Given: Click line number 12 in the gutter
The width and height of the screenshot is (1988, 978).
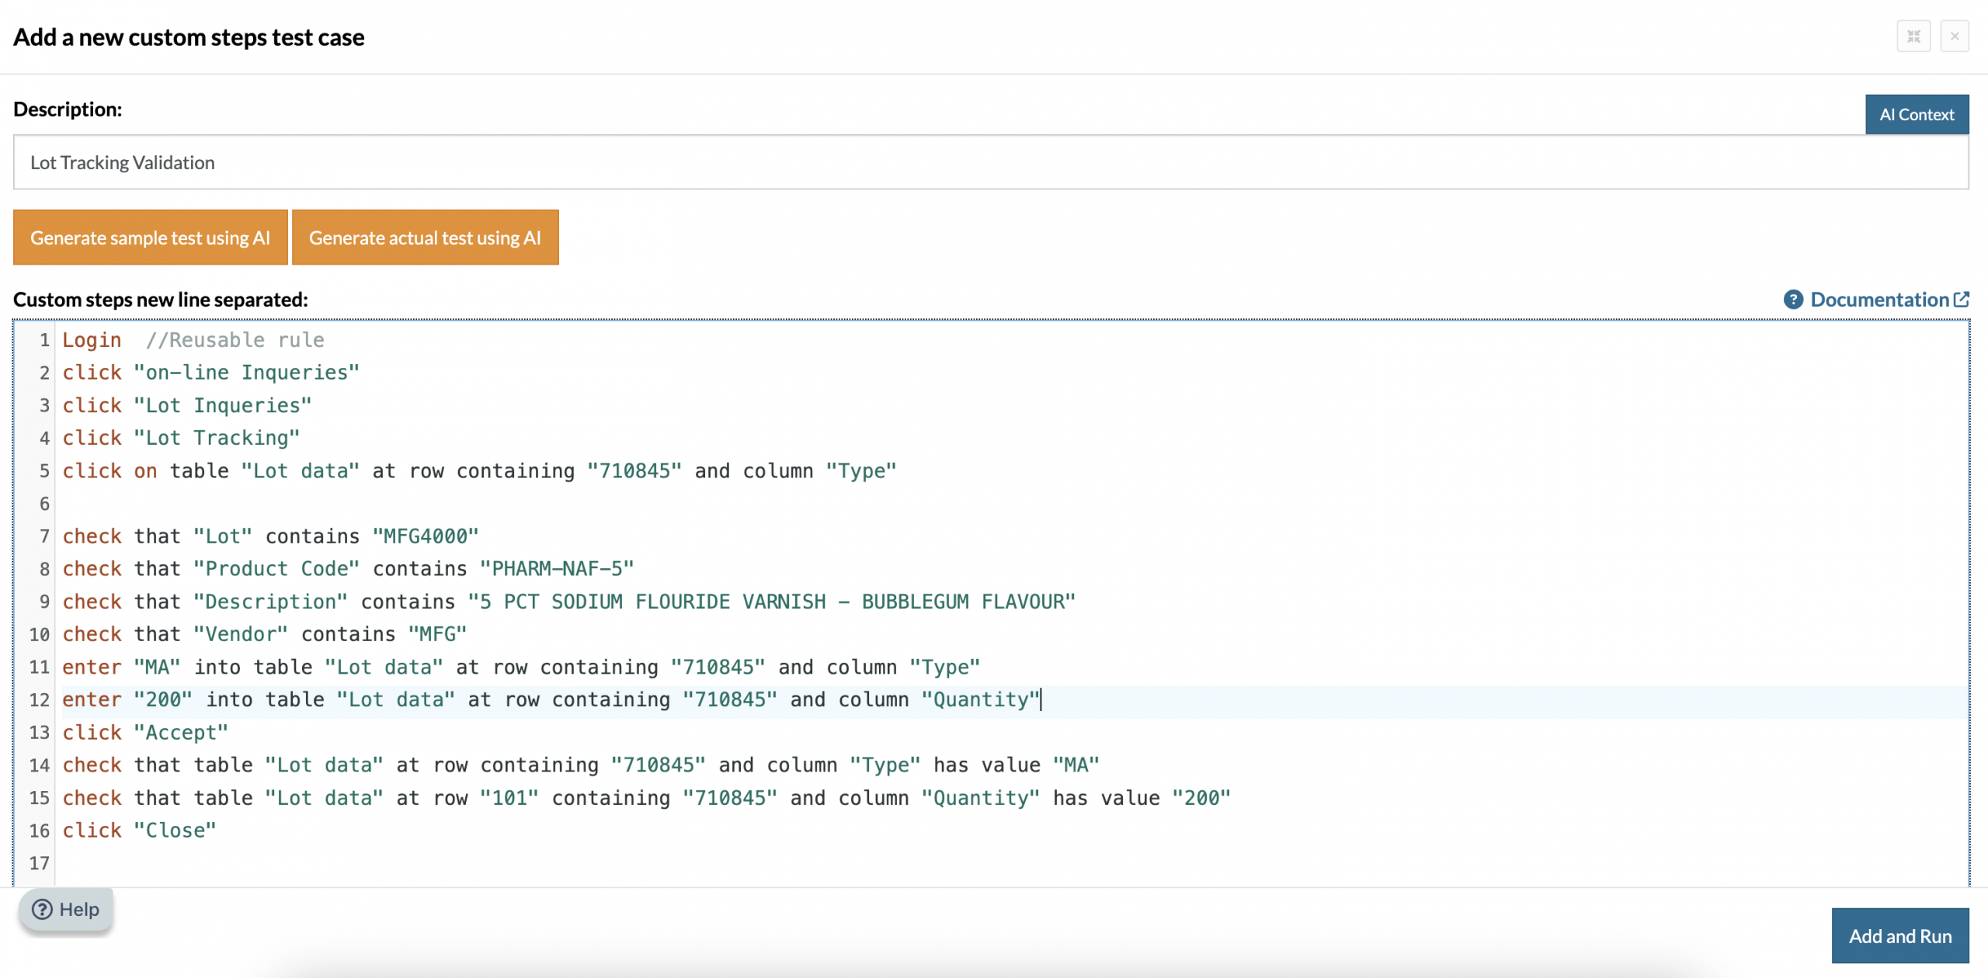Looking at the screenshot, I should click(x=40, y=700).
